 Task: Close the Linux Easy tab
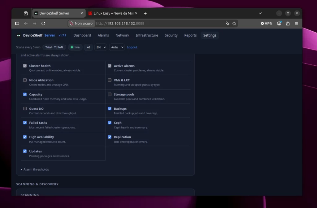(136, 13)
